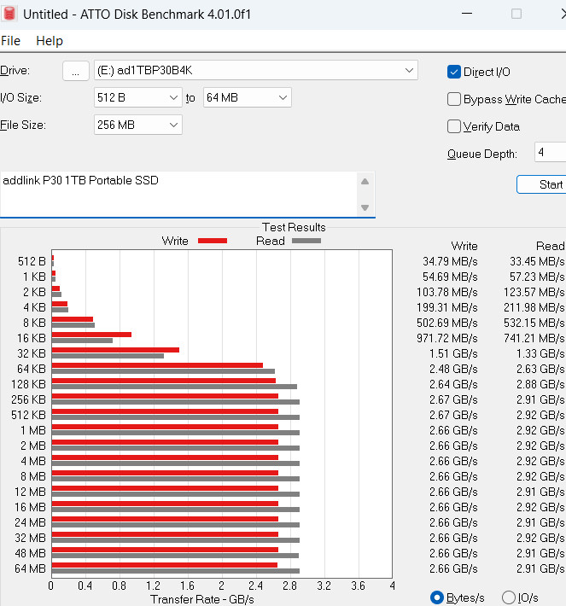Open the 256 MB File Size dropdown
The image size is (566, 606).
(x=138, y=125)
